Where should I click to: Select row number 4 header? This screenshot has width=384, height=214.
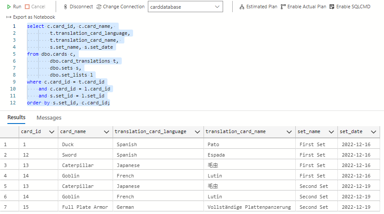coord(9,176)
